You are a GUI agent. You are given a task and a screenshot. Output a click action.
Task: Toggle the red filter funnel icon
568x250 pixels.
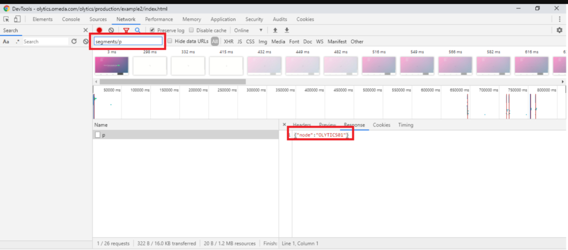(126, 30)
